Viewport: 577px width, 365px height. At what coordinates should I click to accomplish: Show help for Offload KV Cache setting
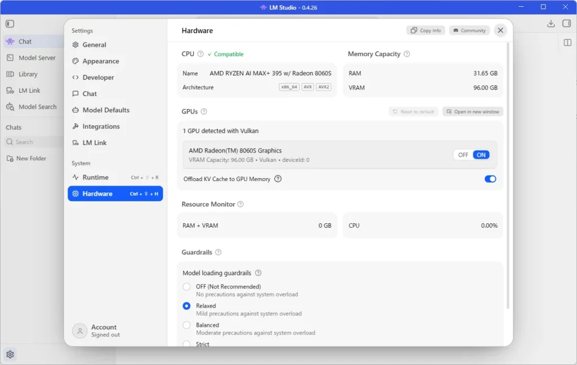278,179
